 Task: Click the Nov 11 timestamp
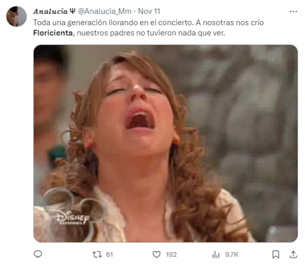pos(149,11)
